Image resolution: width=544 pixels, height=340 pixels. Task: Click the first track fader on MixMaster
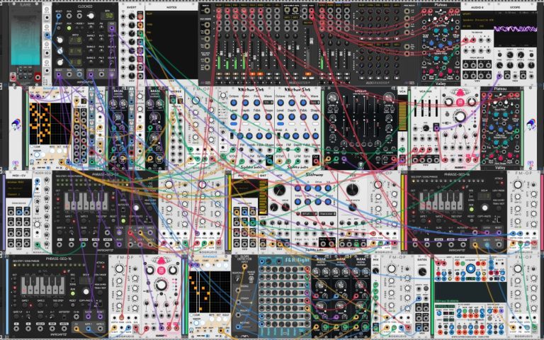point(221,53)
